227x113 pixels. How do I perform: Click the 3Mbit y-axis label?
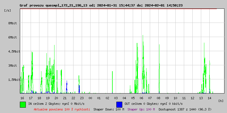[x=12, y=66]
